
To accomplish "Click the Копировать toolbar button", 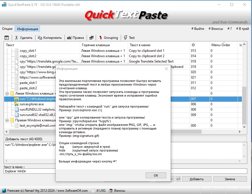I will [50, 38].
